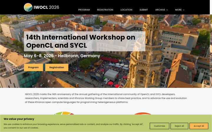Accept all cookies
The height and width of the screenshot is (132, 212).
point(199,126)
